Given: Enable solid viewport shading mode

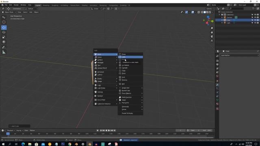Looking at the screenshot, I should click(205, 12).
